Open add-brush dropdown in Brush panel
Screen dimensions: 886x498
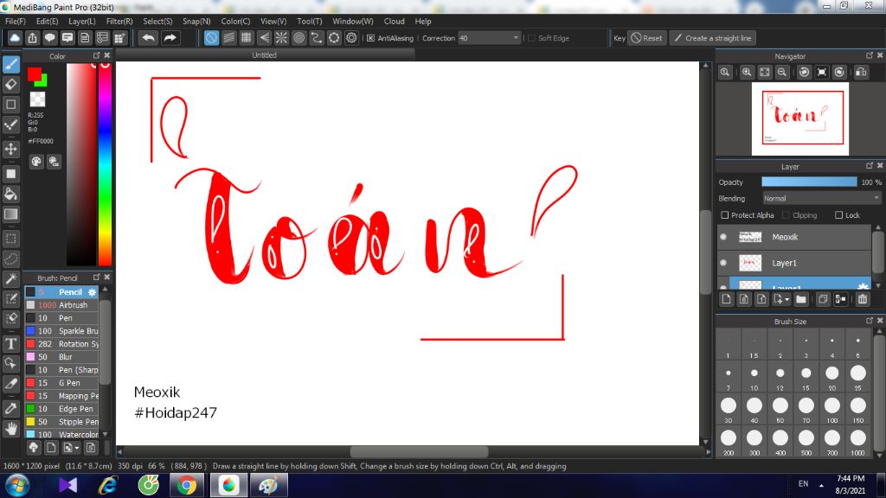(x=77, y=449)
